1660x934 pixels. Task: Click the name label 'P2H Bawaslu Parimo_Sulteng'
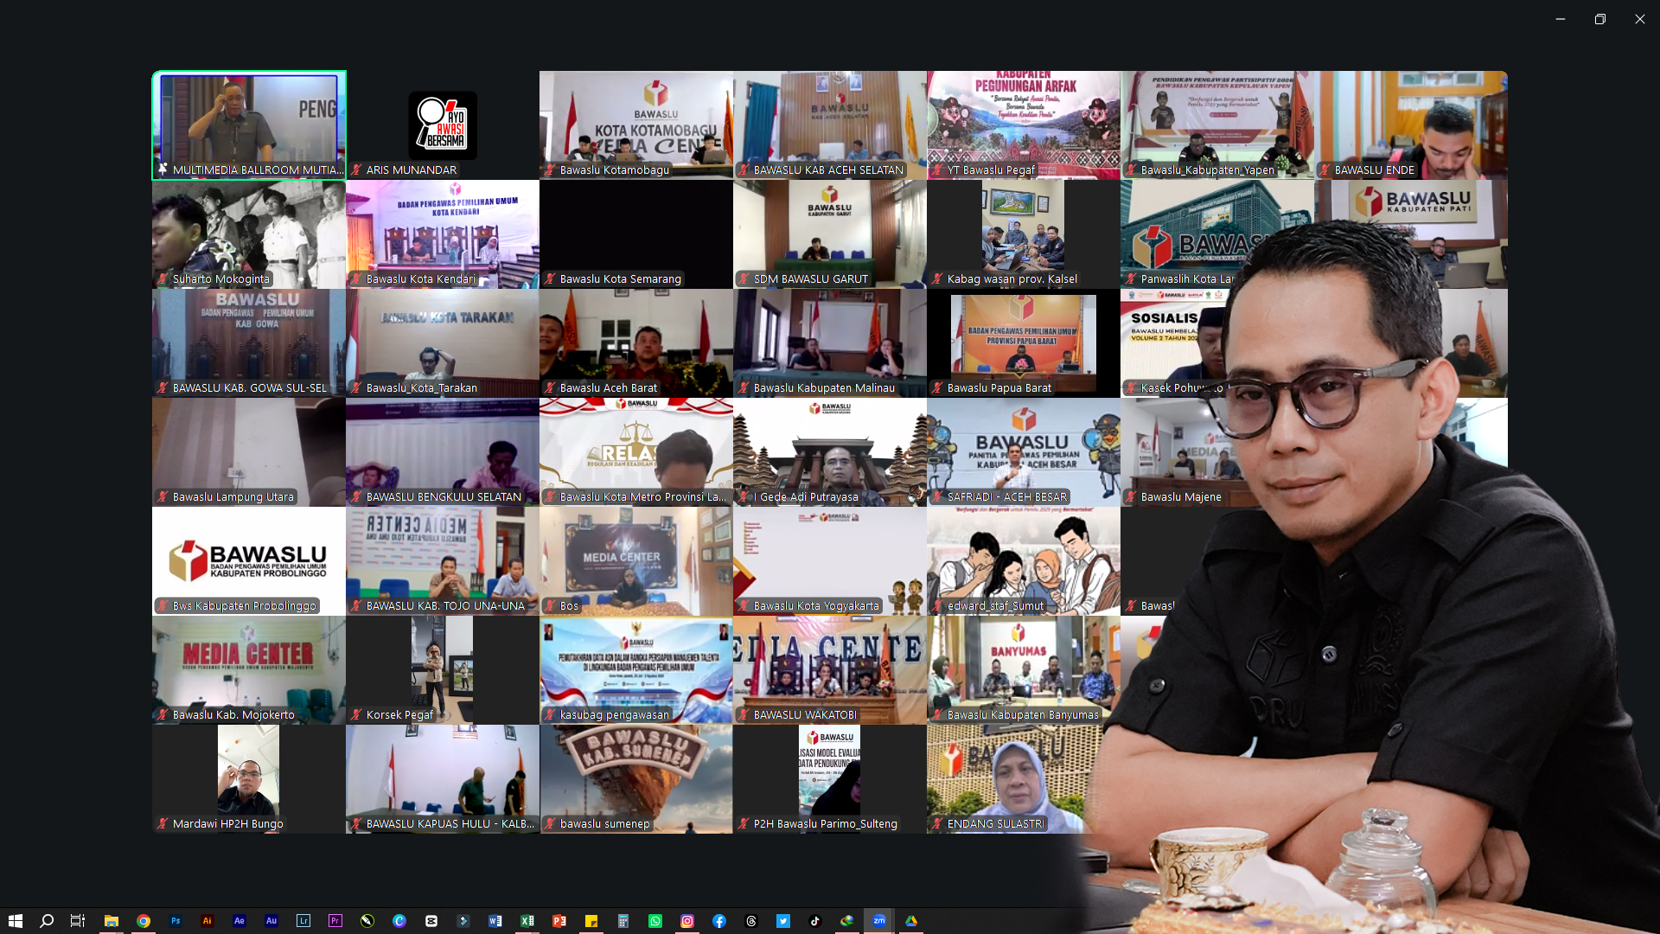point(826,824)
